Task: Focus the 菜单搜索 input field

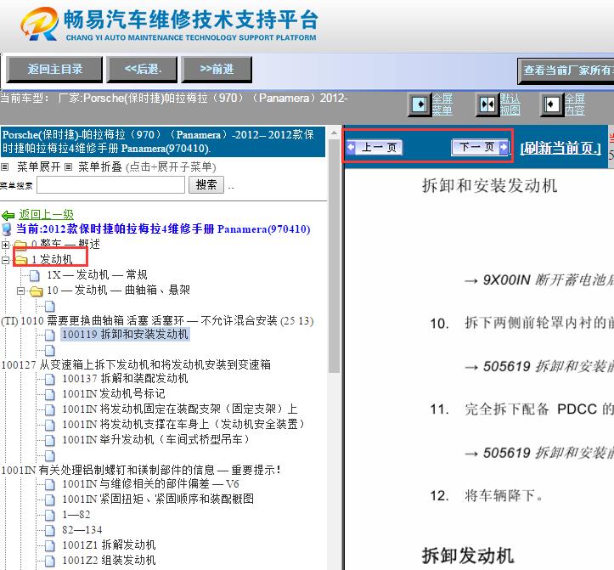Action: point(110,184)
